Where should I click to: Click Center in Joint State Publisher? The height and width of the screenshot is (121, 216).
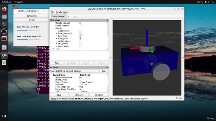pyautogui.click(x=31, y=20)
